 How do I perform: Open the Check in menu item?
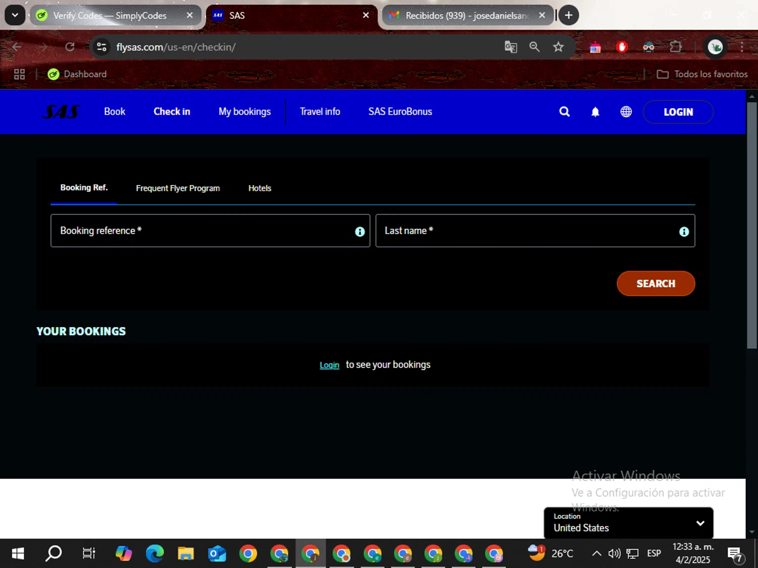coord(172,112)
